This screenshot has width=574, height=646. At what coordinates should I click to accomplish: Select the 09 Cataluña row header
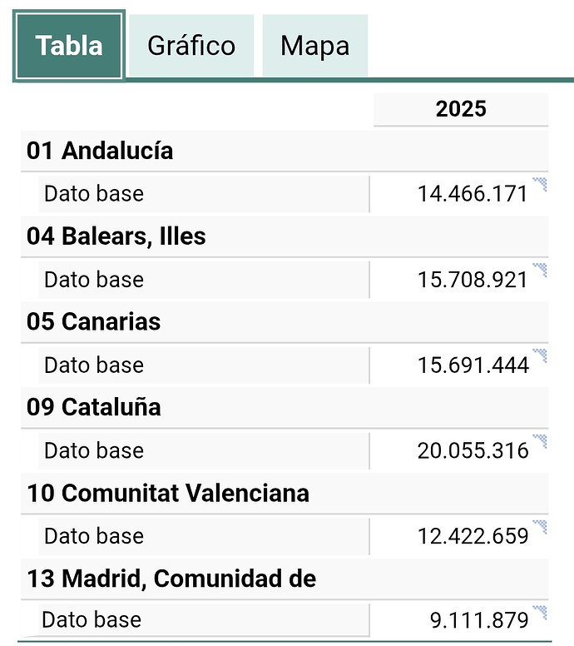[x=94, y=408]
